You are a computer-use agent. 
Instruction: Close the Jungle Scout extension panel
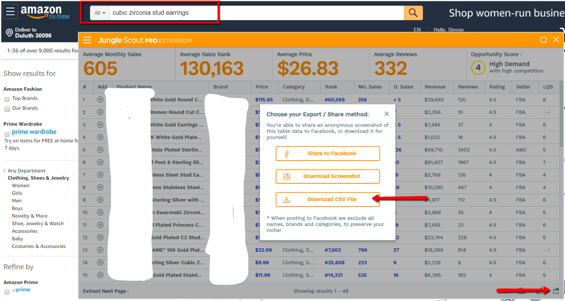(556, 40)
